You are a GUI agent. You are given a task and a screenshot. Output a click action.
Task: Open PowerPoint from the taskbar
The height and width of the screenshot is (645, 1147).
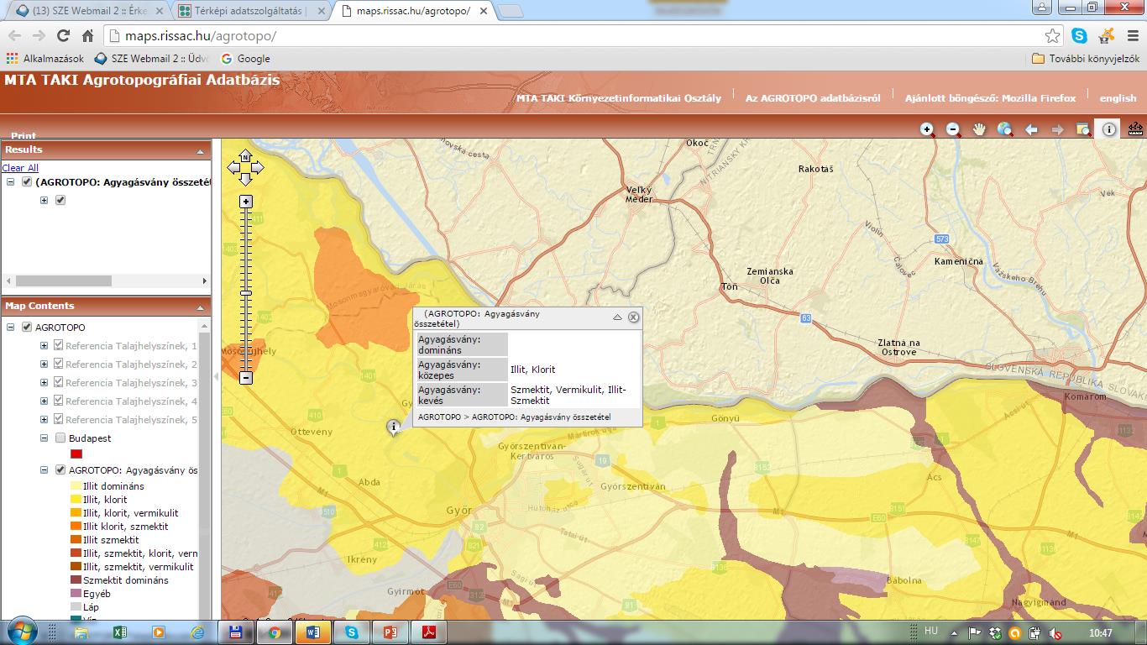(390, 632)
